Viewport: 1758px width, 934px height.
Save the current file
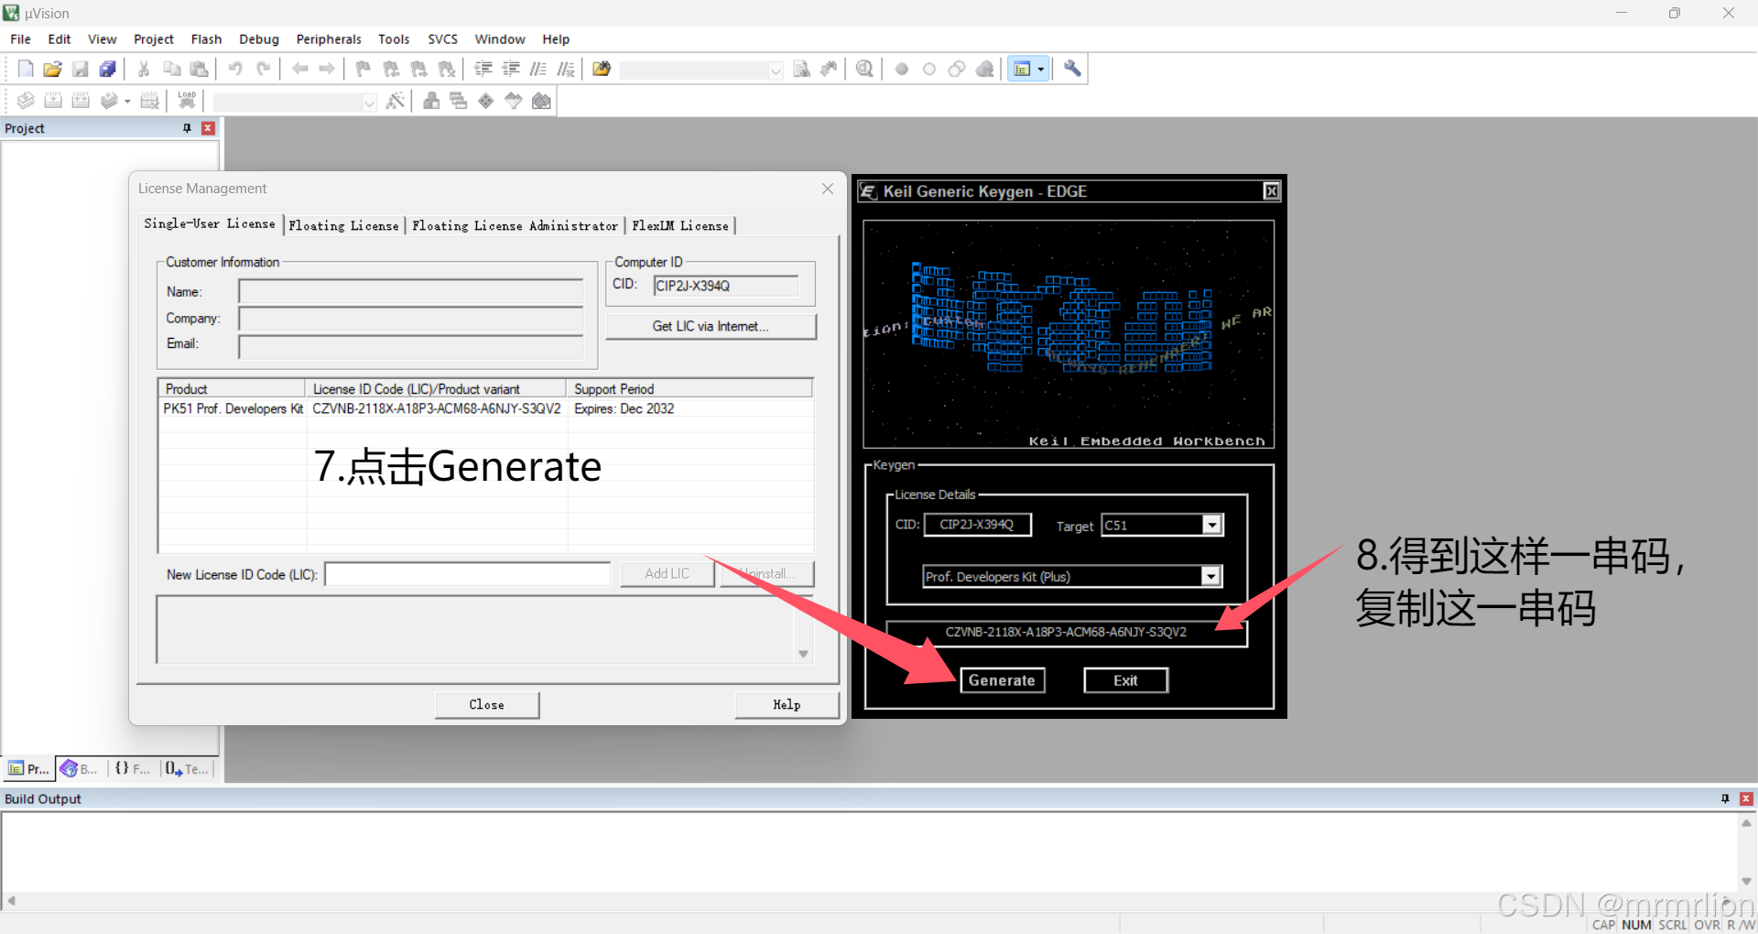(x=81, y=69)
